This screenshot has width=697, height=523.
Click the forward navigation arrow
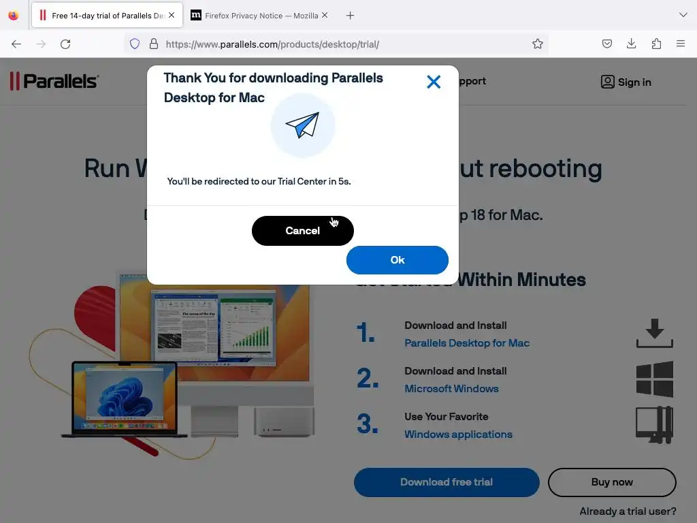[41, 44]
